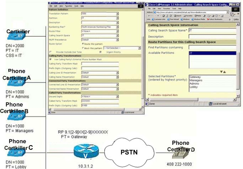Toggle 'Provide Outside Dial Tone' checkbox
Screen dimensions: 243x169
pyautogui.click(x=51, y=52)
